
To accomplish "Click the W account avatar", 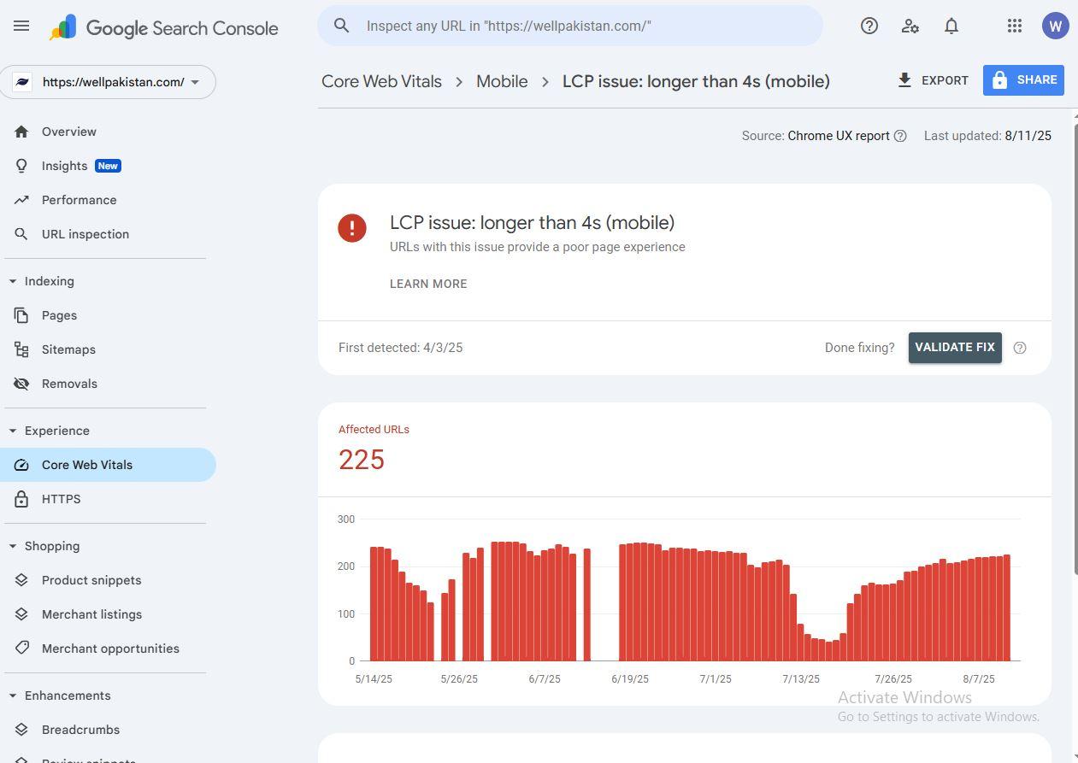I will point(1056,26).
